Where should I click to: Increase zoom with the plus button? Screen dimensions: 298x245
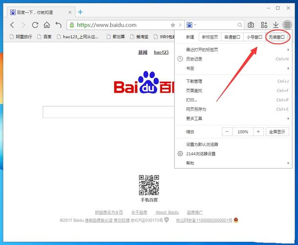pos(258,132)
